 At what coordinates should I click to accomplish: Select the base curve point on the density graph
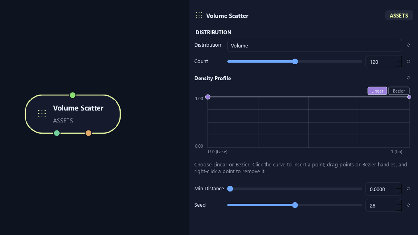[x=208, y=97]
